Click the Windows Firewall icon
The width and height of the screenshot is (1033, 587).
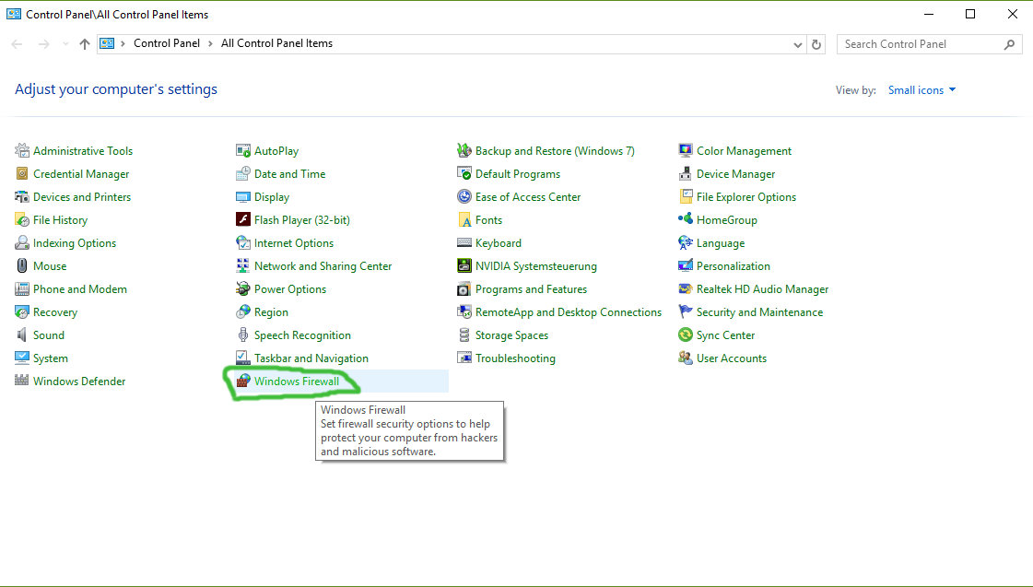tap(243, 381)
